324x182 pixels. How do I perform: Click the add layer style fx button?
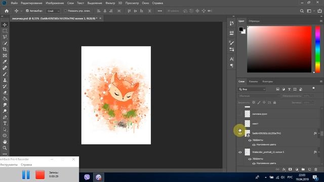click(284, 169)
